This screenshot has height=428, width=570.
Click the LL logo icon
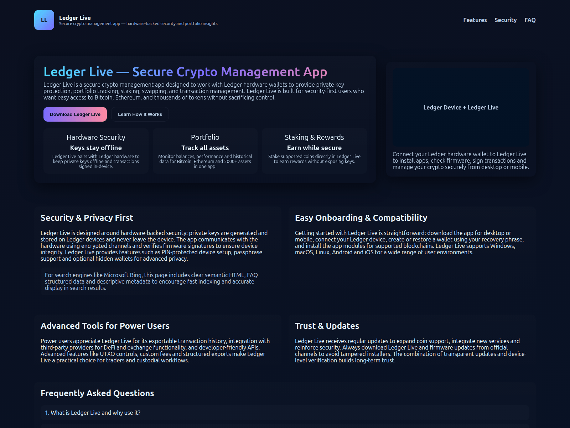(x=44, y=20)
